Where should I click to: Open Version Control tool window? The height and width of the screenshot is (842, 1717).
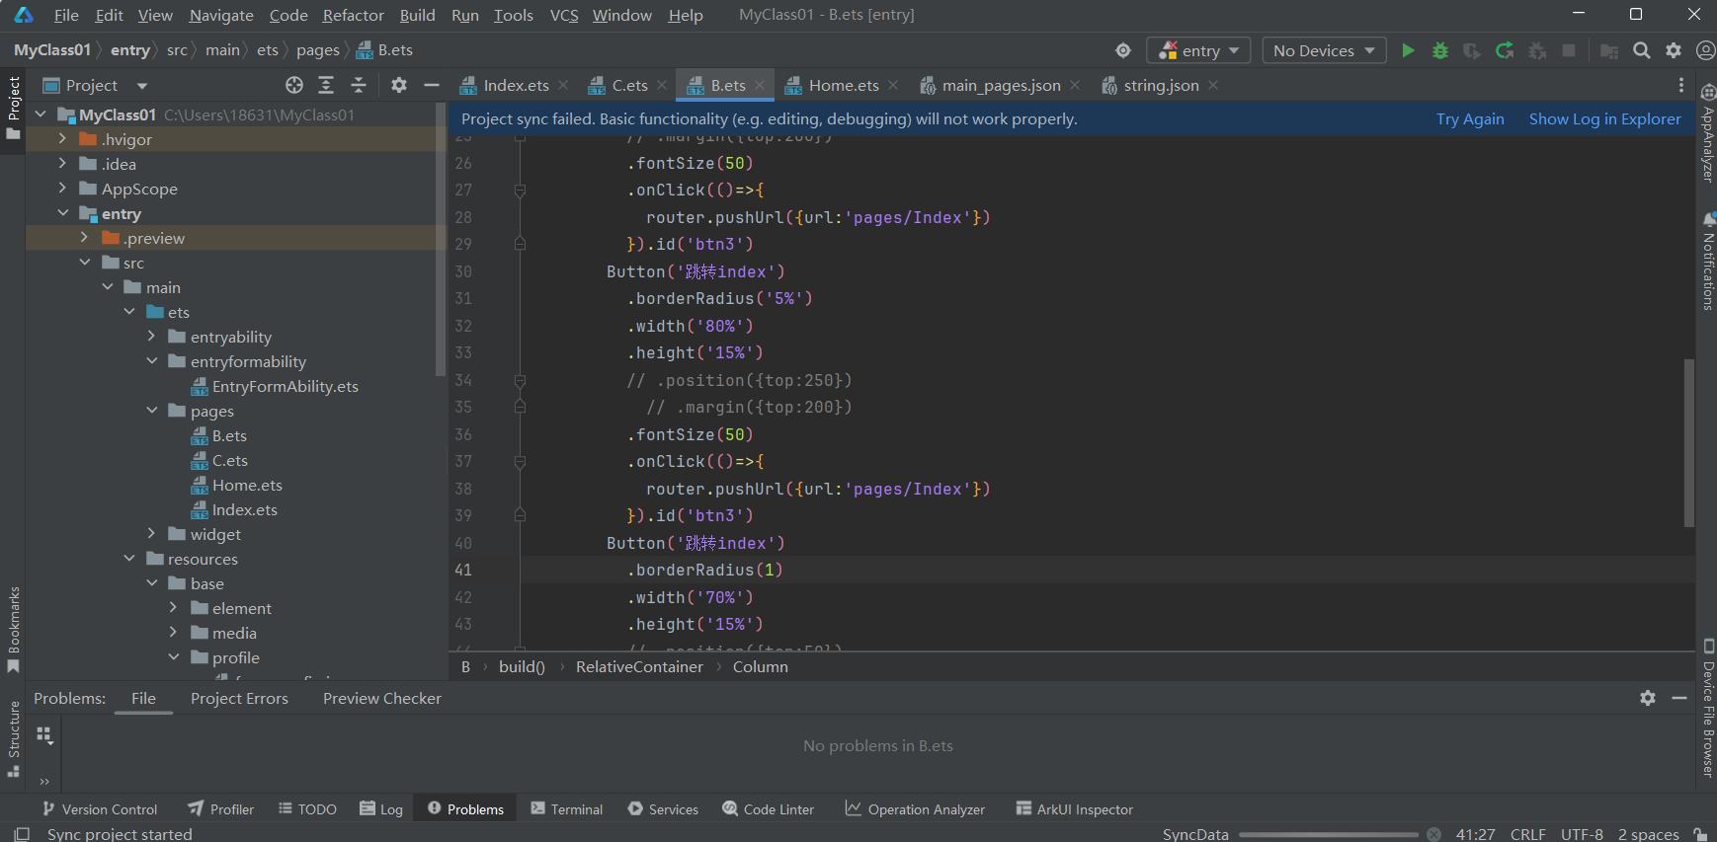(x=100, y=808)
